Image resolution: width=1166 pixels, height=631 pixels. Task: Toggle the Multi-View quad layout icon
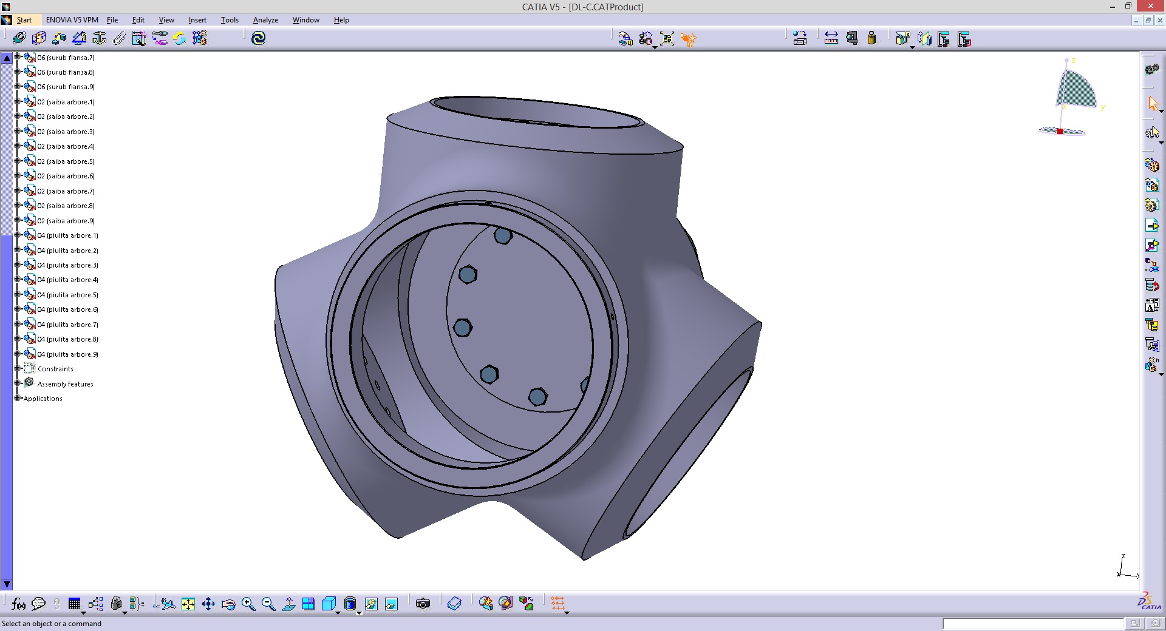click(309, 604)
